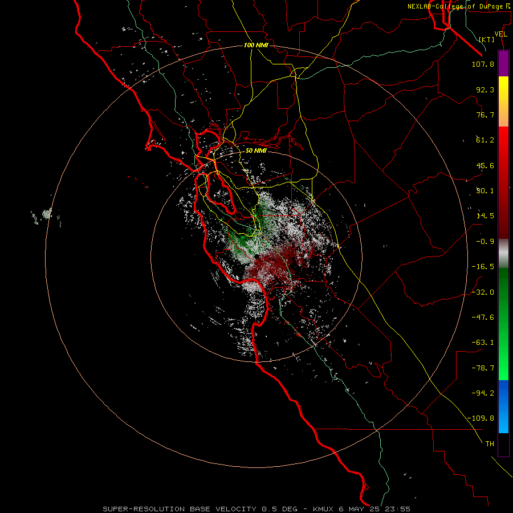Click the black radar site dot at center
The width and height of the screenshot is (513, 513).
257,257
